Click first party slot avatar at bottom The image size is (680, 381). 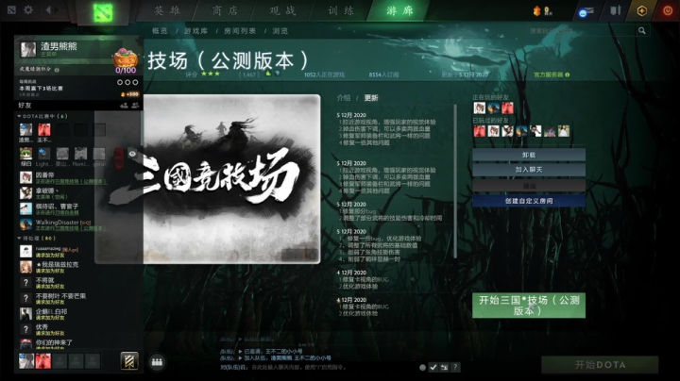(26, 361)
